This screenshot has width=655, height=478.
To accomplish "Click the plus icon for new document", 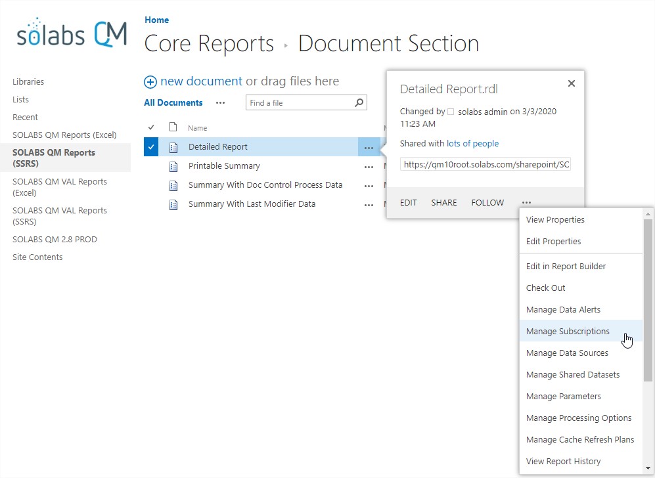I will [150, 82].
